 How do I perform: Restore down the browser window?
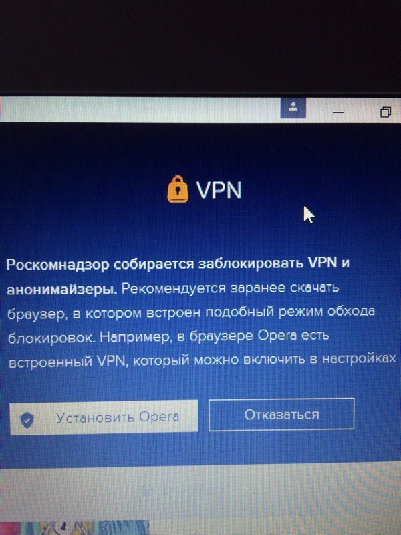386,112
